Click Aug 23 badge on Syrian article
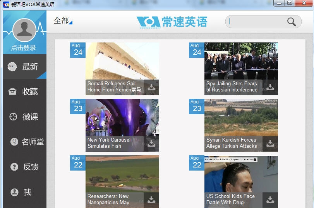The image size is (314, 208). click(x=197, y=107)
